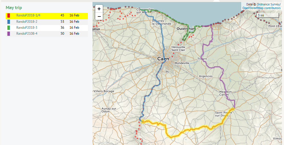
Task: Open the RandoP2108-4 route link
Action: coord(27,34)
